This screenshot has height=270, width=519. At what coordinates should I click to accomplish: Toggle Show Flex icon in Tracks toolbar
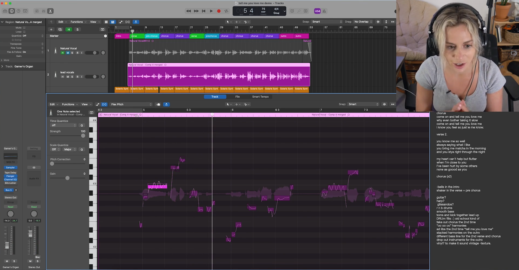[x=127, y=22]
